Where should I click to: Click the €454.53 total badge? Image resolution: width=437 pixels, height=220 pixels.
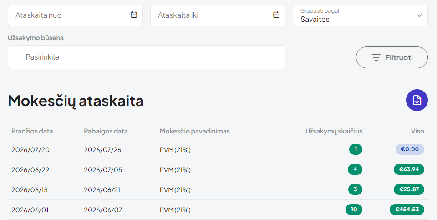pos(407,210)
